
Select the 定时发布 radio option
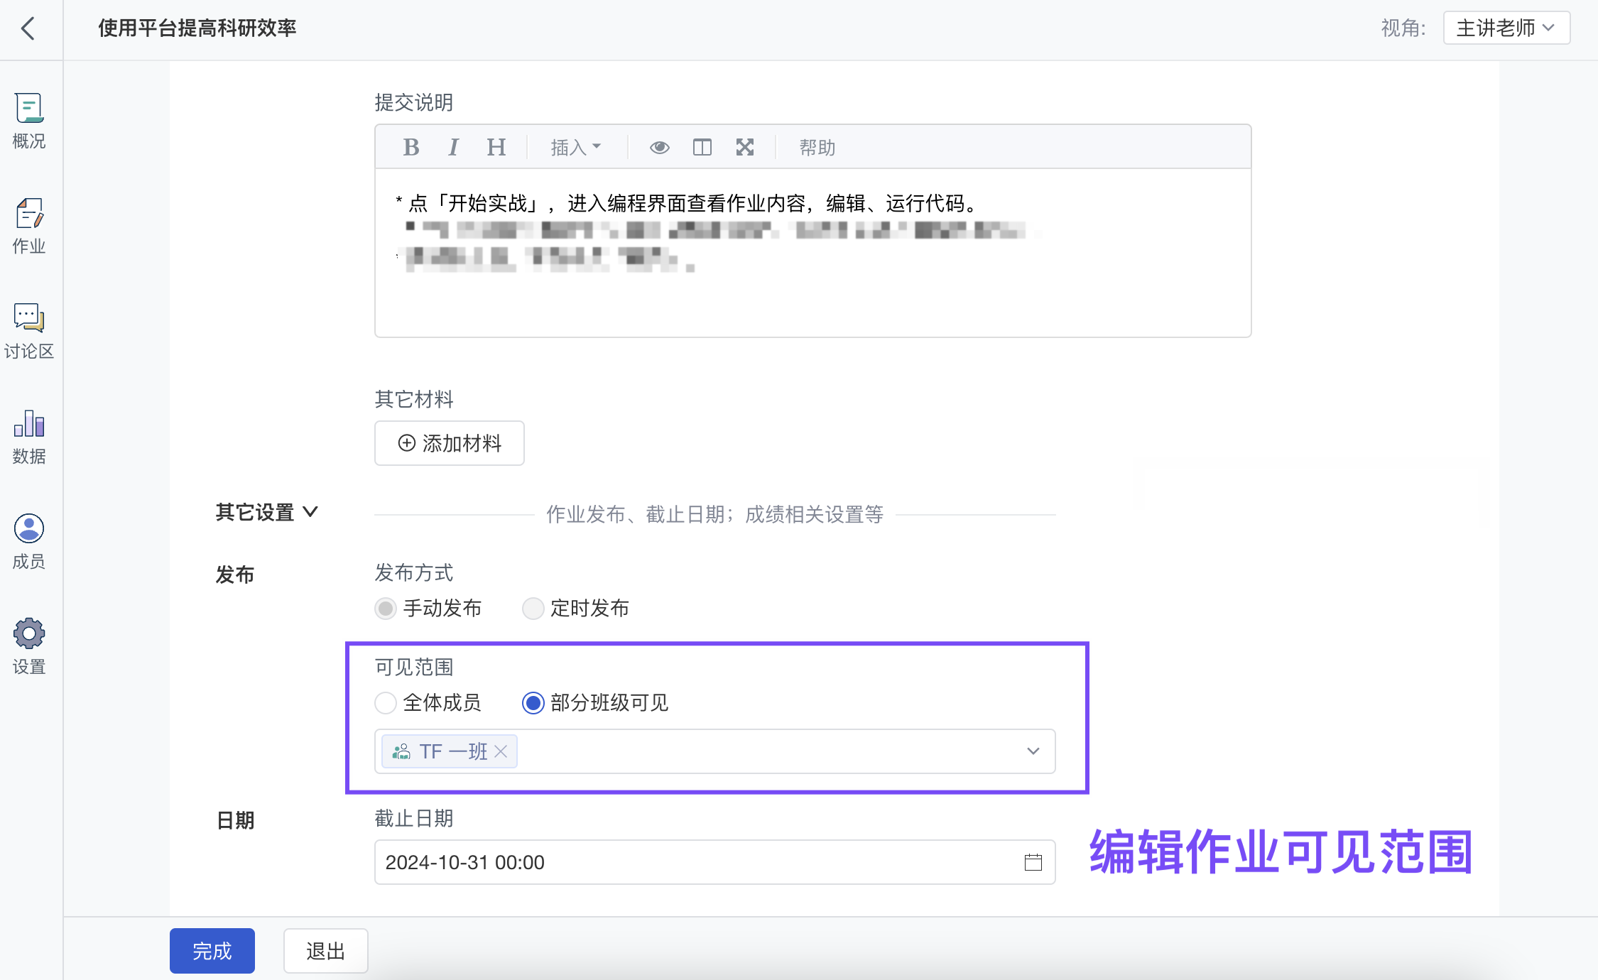click(x=533, y=609)
